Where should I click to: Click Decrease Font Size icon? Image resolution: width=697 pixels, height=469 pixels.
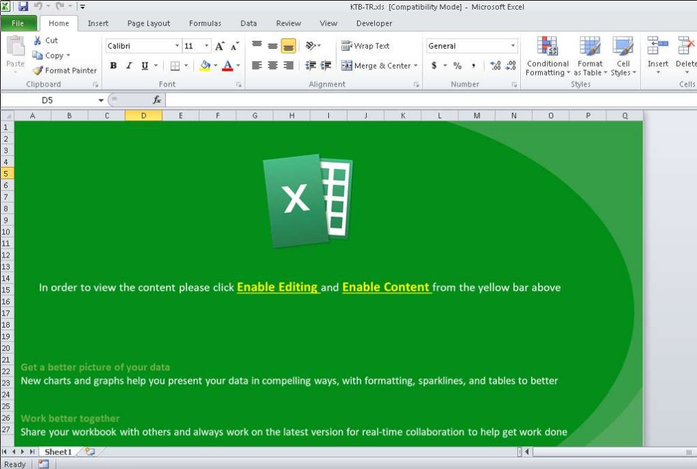point(235,46)
